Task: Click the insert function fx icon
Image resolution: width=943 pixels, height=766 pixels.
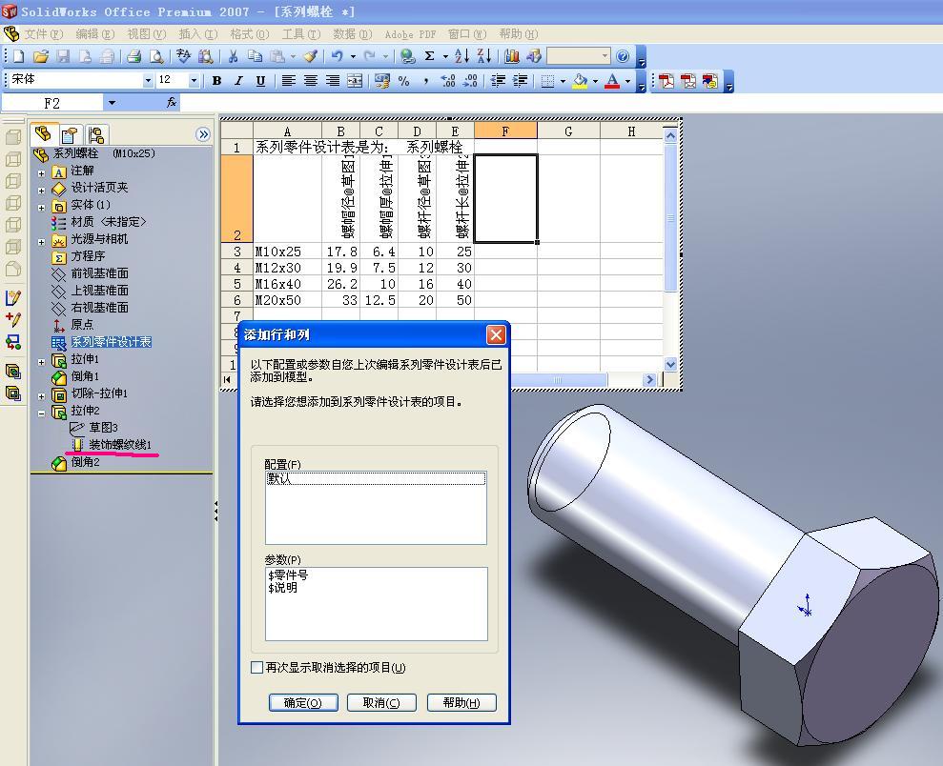Action: pyautogui.click(x=172, y=103)
